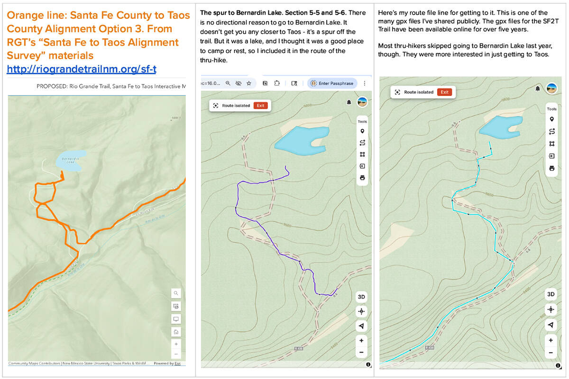569x379 pixels.
Task: Open the browser three-dot menu
Action: 364,83
